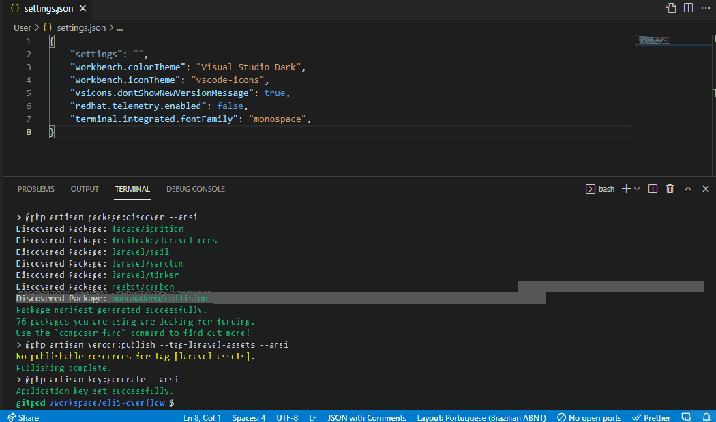
Task: Open the feedback icon in the status bar
Action: tap(687, 417)
